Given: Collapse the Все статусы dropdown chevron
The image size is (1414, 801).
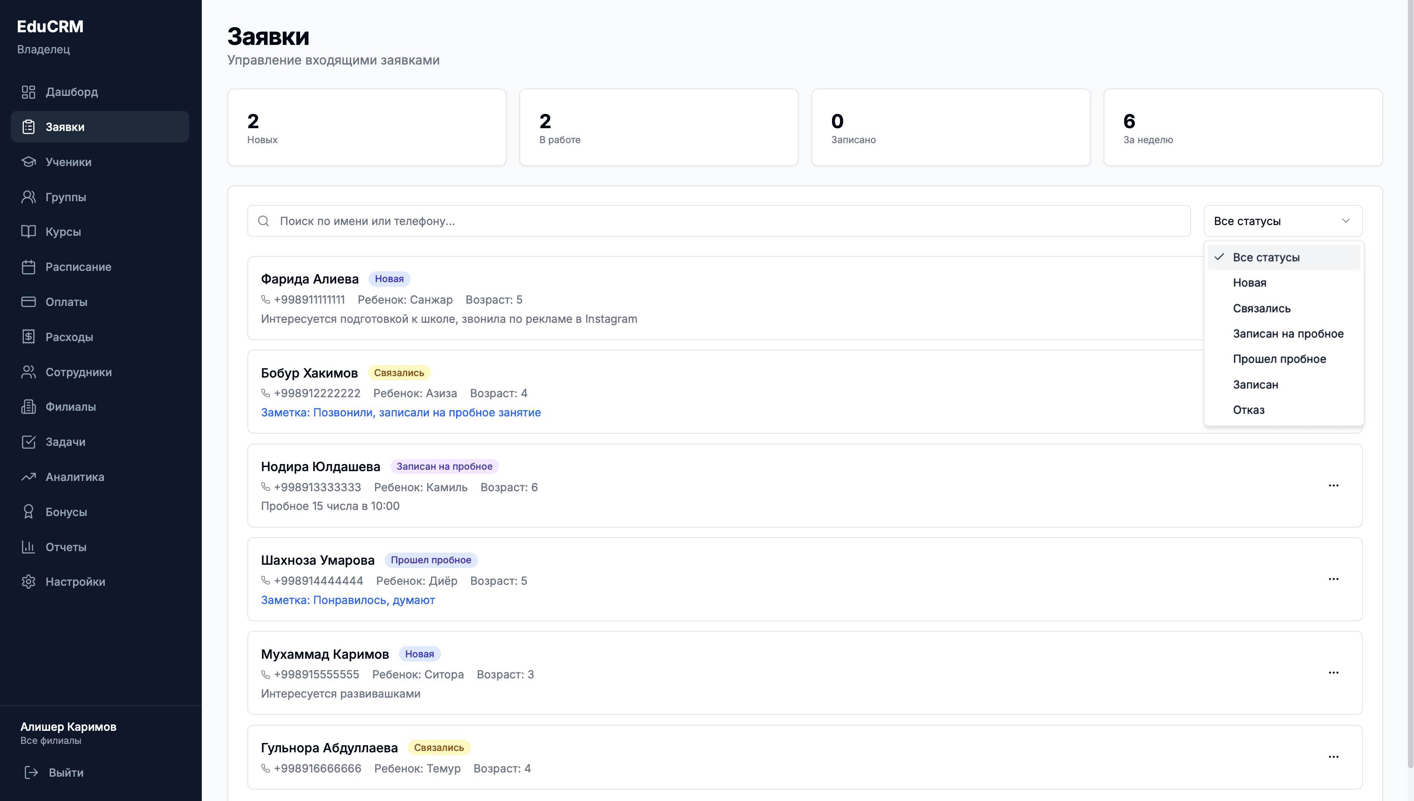Looking at the screenshot, I should 1346,221.
